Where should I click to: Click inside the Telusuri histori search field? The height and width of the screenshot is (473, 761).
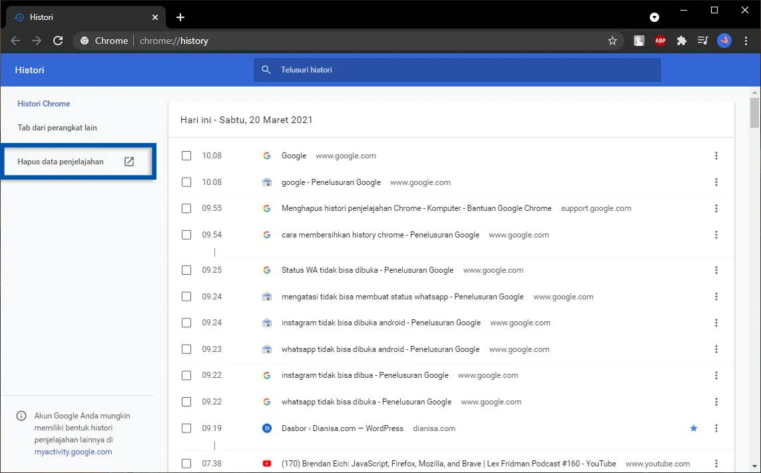point(399,70)
